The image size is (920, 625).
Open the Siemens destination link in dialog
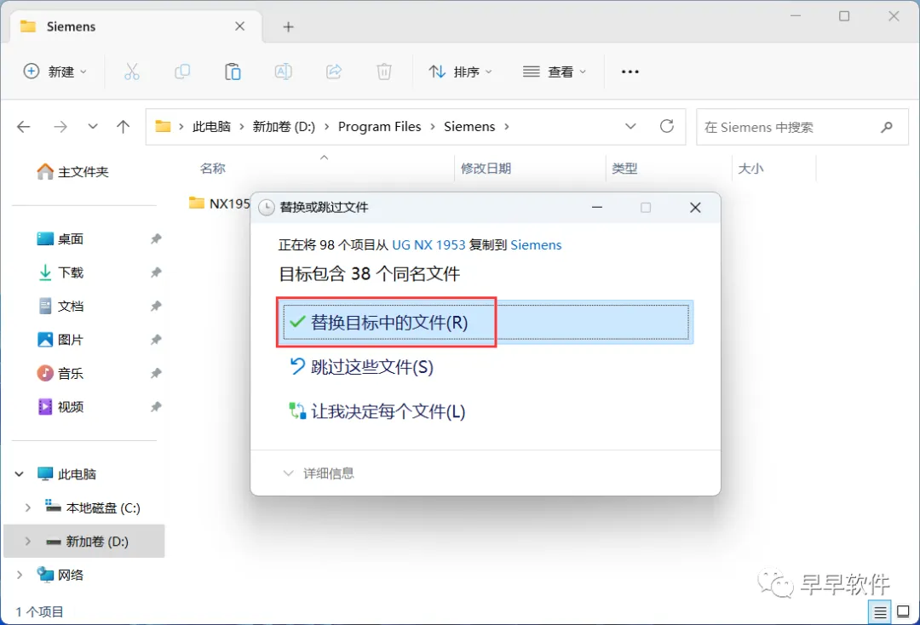tap(536, 244)
